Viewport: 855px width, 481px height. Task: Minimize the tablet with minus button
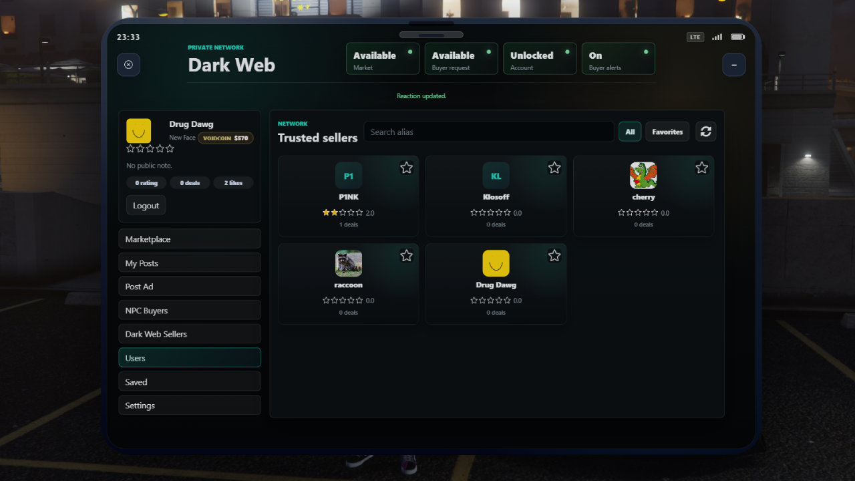[x=734, y=65]
